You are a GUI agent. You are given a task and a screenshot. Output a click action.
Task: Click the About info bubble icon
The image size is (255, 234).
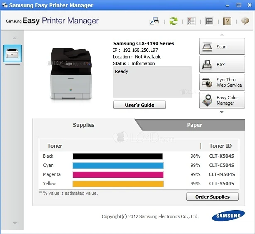click(245, 21)
